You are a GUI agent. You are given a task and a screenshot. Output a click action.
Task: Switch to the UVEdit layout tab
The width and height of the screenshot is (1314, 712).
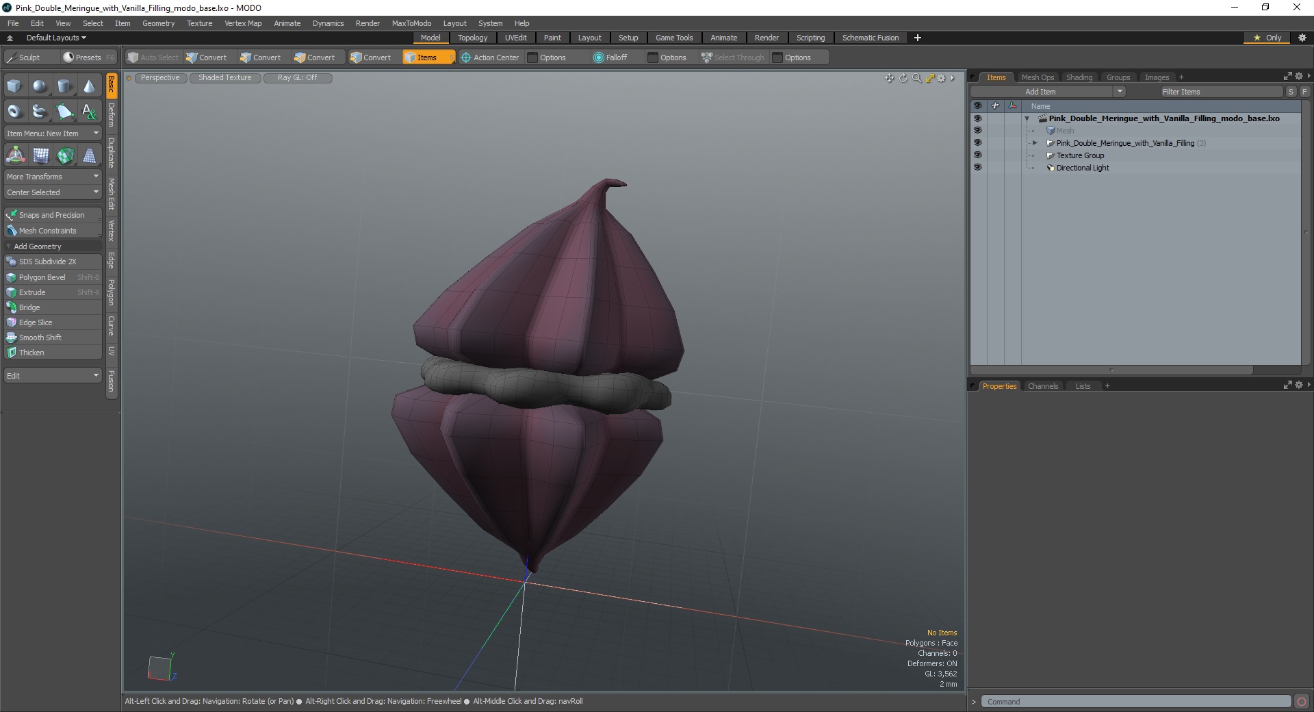tap(515, 38)
